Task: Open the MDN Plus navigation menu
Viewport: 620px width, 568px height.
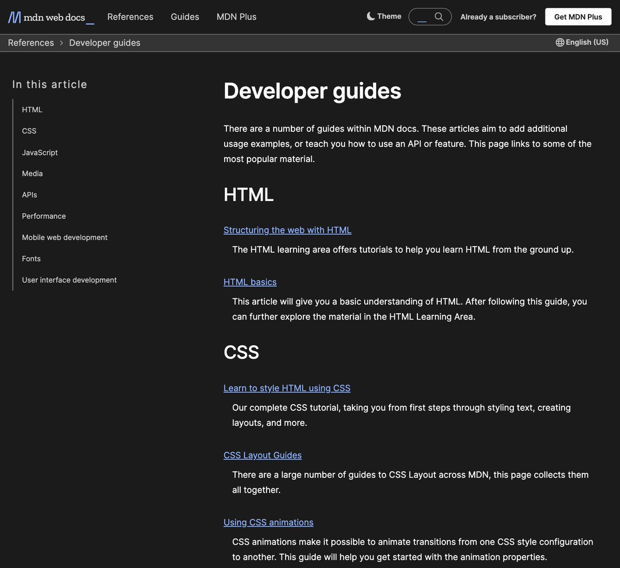Action: pos(237,17)
